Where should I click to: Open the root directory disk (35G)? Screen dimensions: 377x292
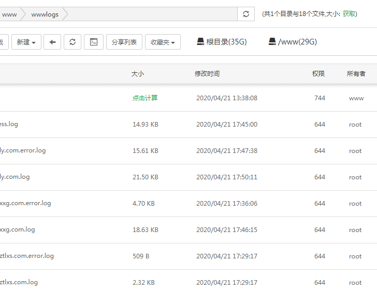pyautogui.click(x=222, y=42)
